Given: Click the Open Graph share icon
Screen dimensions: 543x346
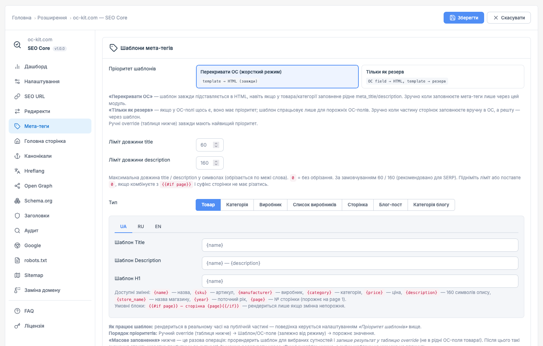Looking at the screenshot, I should tap(17, 186).
